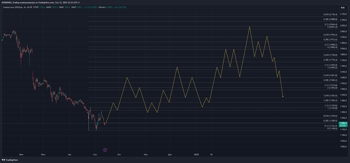Click the 2000,0 price scale label

coord(343,31)
